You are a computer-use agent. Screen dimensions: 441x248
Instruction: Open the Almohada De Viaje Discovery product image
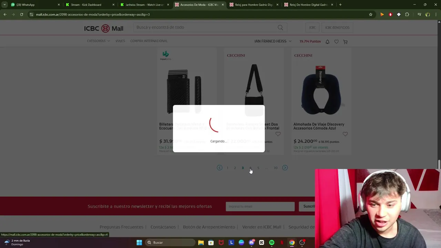click(x=321, y=90)
